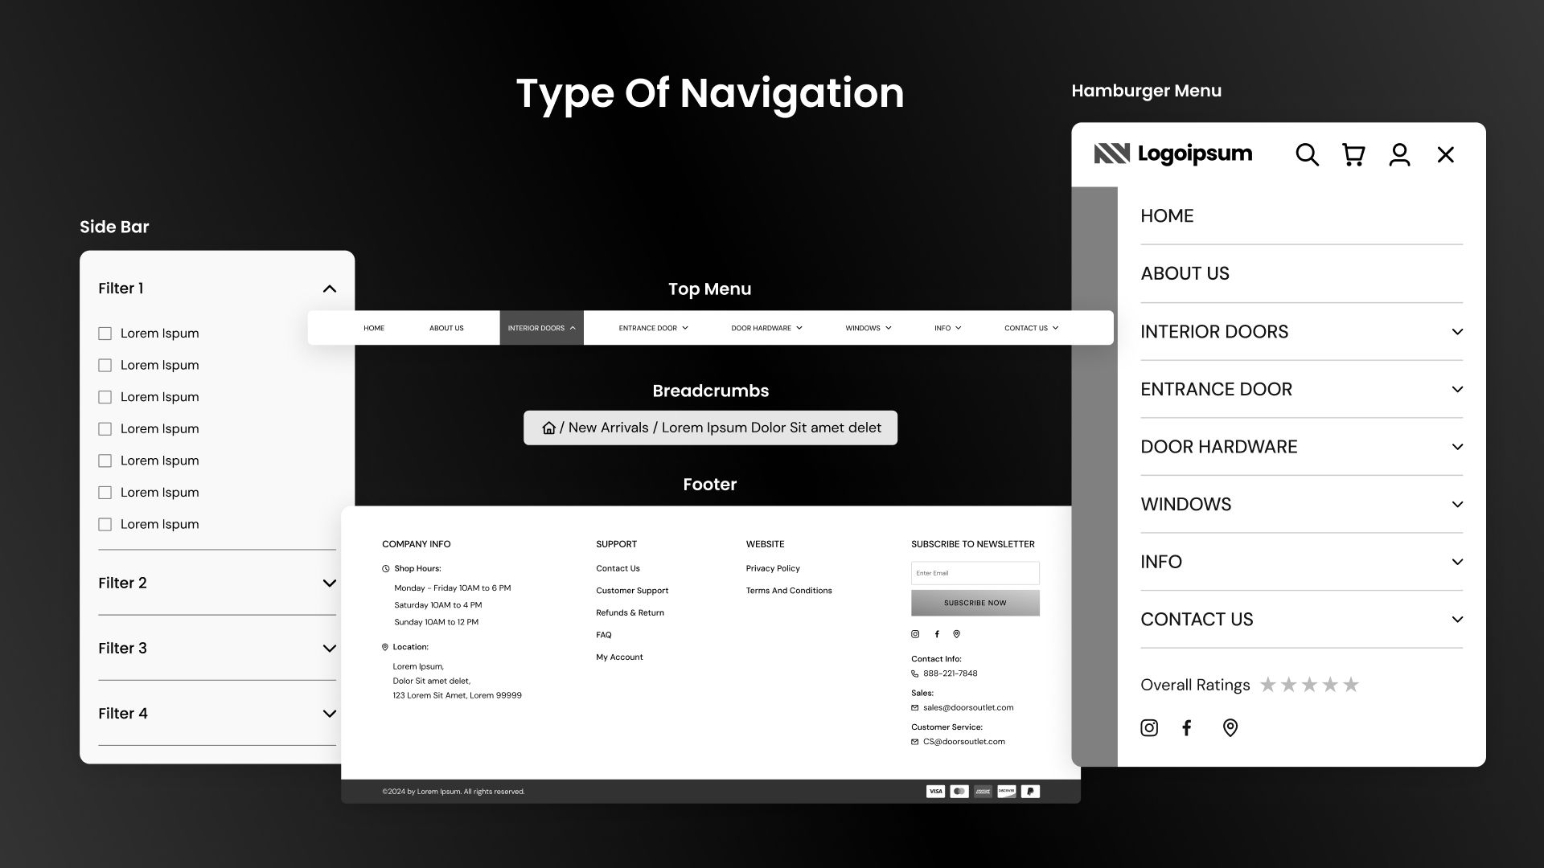Click location pin icon in hamburger menu
The width and height of the screenshot is (1544, 868).
[x=1230, y=728]
